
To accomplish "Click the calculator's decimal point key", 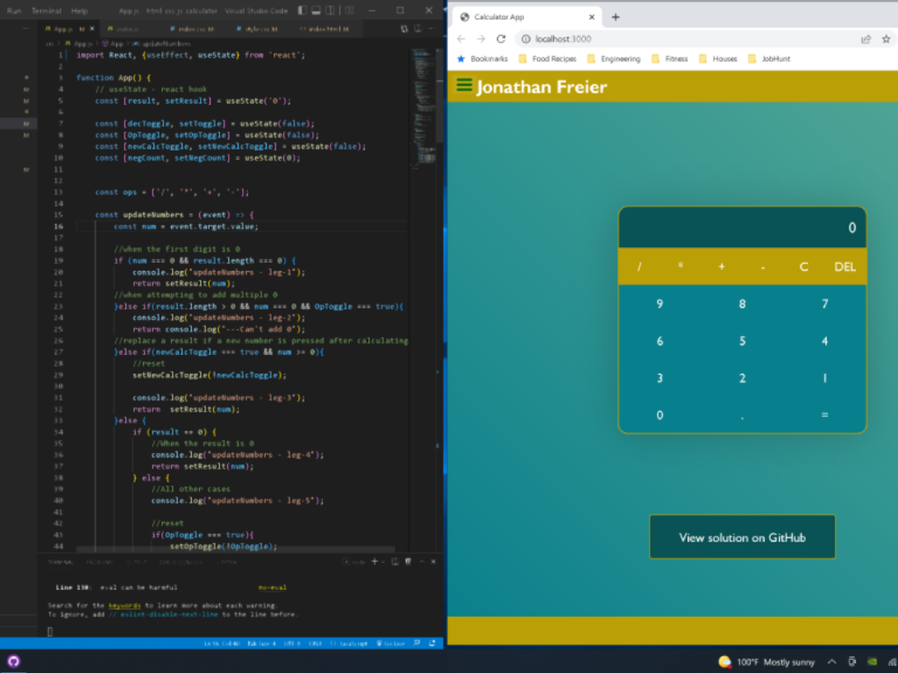I will tap(742, 414).
